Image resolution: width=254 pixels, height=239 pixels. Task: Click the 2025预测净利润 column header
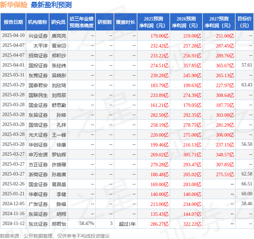153,22
